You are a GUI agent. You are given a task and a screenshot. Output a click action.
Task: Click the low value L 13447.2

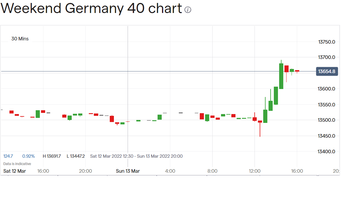[76, 156]
